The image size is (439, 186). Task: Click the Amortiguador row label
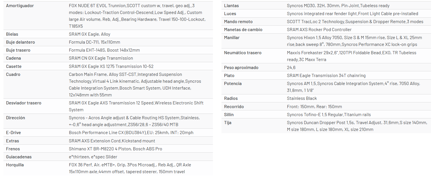(20, 6)
